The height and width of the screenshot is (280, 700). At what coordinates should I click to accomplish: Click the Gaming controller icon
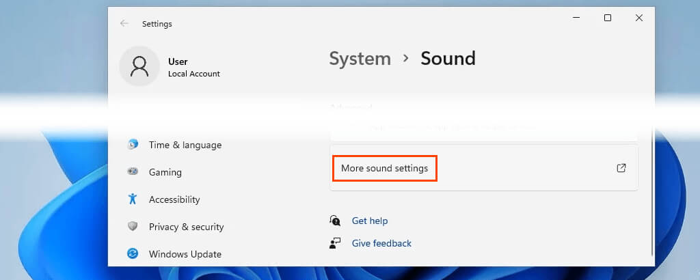tap(133, 172)
